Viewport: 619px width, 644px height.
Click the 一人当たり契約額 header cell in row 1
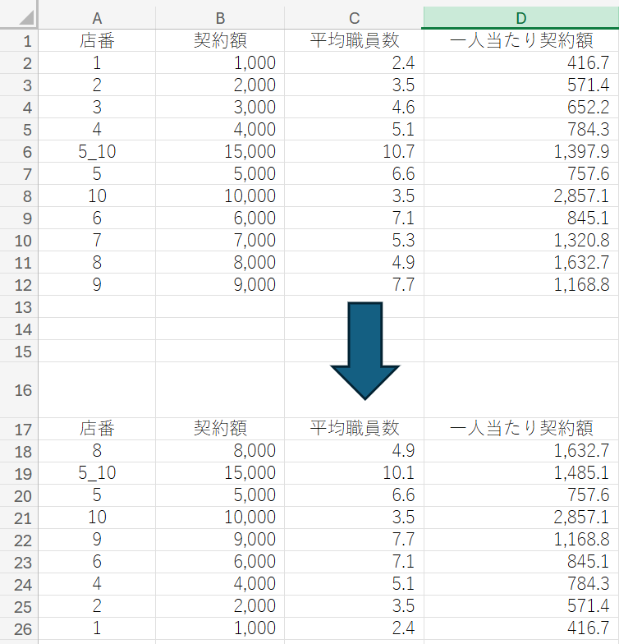[x=520, y=41]
